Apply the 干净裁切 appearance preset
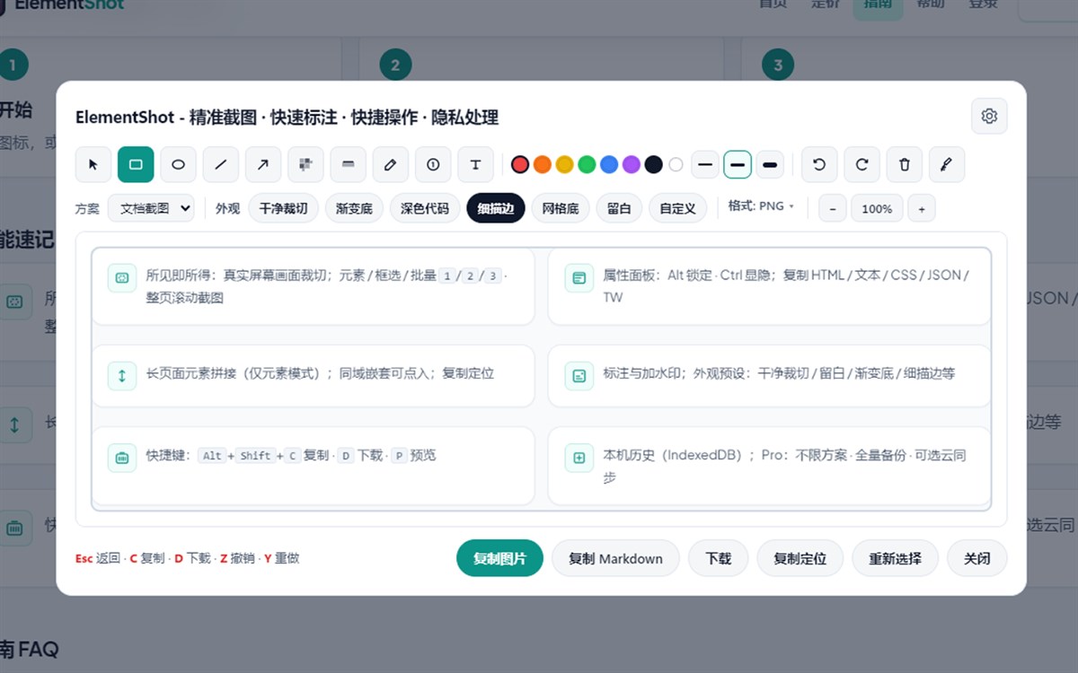1078x673 pixels. pyautogui.click(x=283, y=208)
